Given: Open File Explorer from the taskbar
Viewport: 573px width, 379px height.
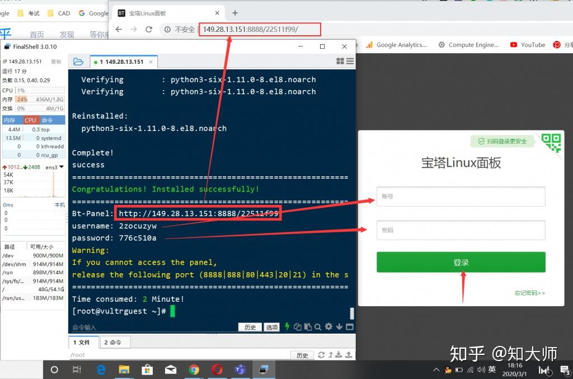Looking at the screenshot, I should pos(124,369).
